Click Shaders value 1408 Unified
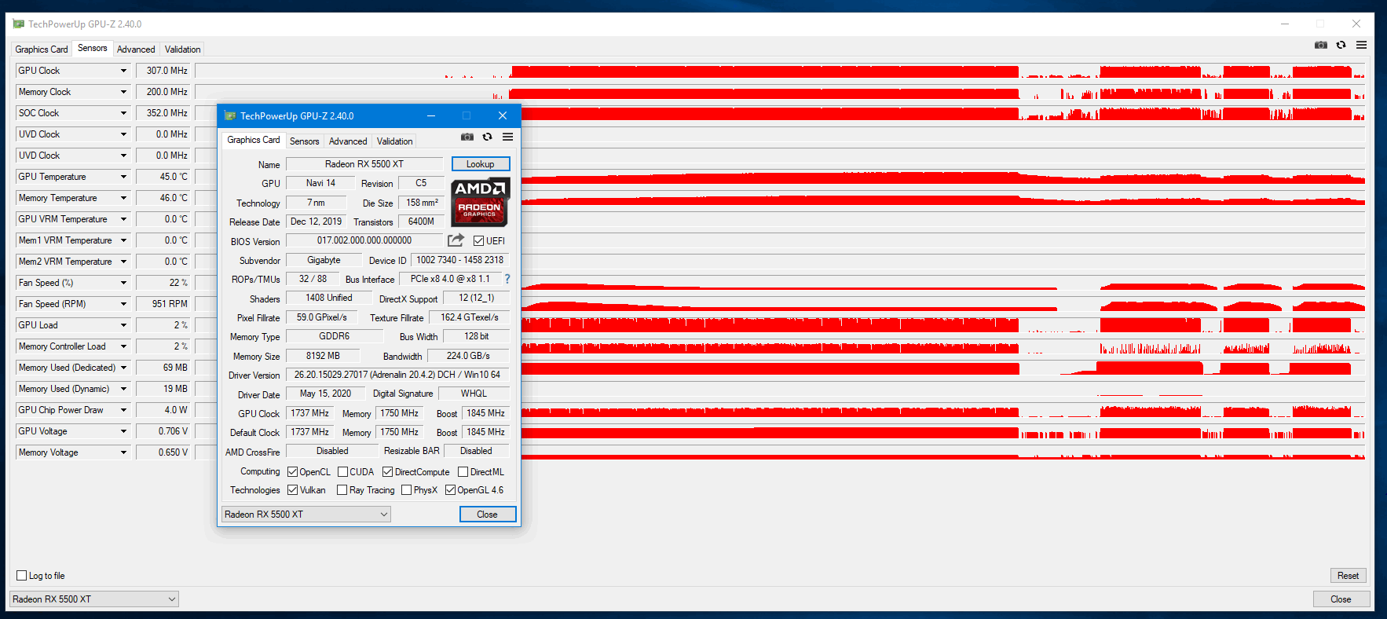This screenshot has height=619, width=1387. tap(329, 298)
